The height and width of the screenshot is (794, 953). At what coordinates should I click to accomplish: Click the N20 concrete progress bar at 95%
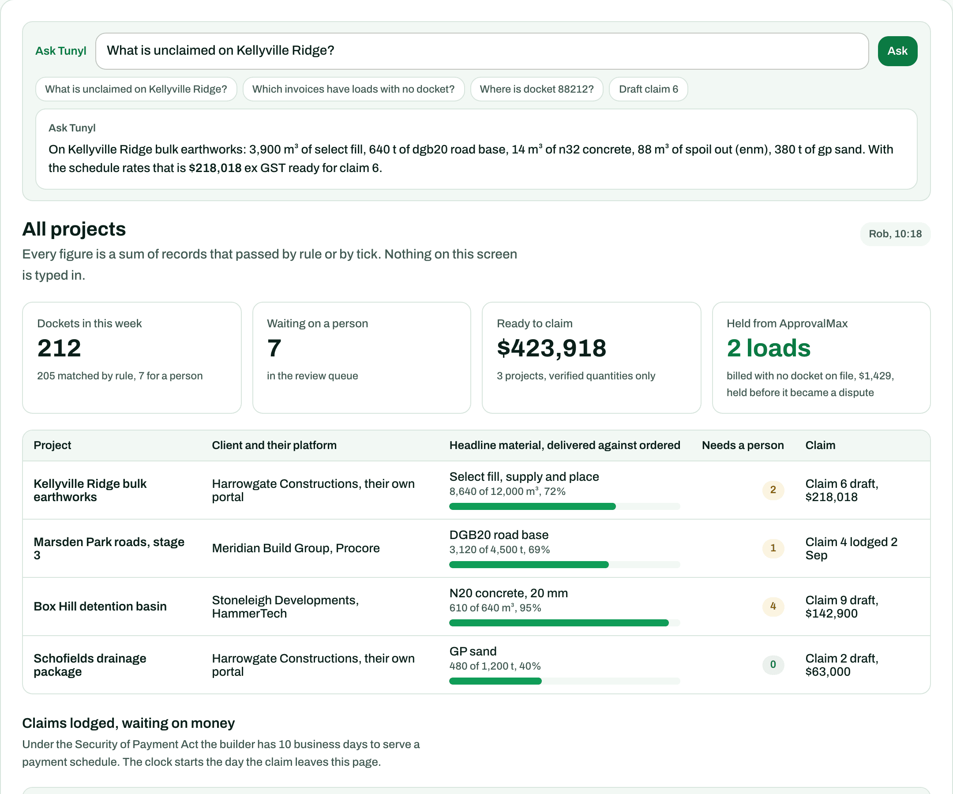click(x=565, y=623)
